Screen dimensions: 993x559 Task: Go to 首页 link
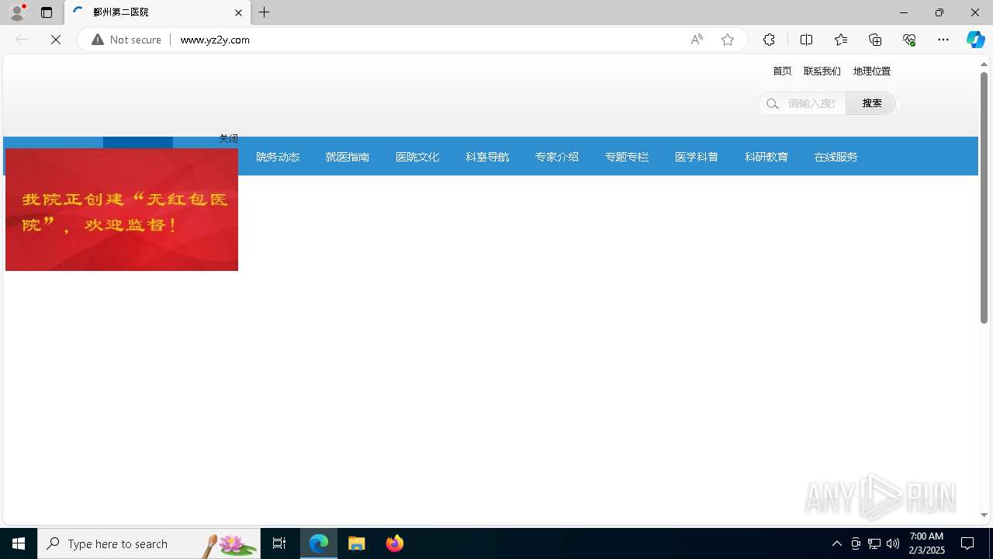[782, 71]
